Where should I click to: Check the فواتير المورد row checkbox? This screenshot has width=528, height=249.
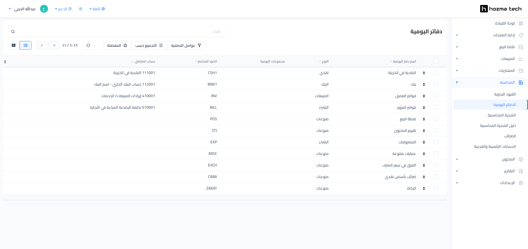coord(436,107)
